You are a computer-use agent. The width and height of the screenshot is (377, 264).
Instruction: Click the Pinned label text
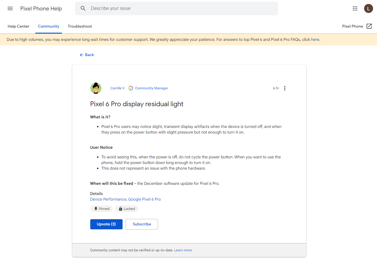104,209
